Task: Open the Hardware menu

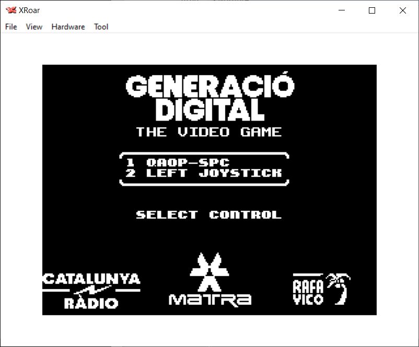Action: [68, 27]
